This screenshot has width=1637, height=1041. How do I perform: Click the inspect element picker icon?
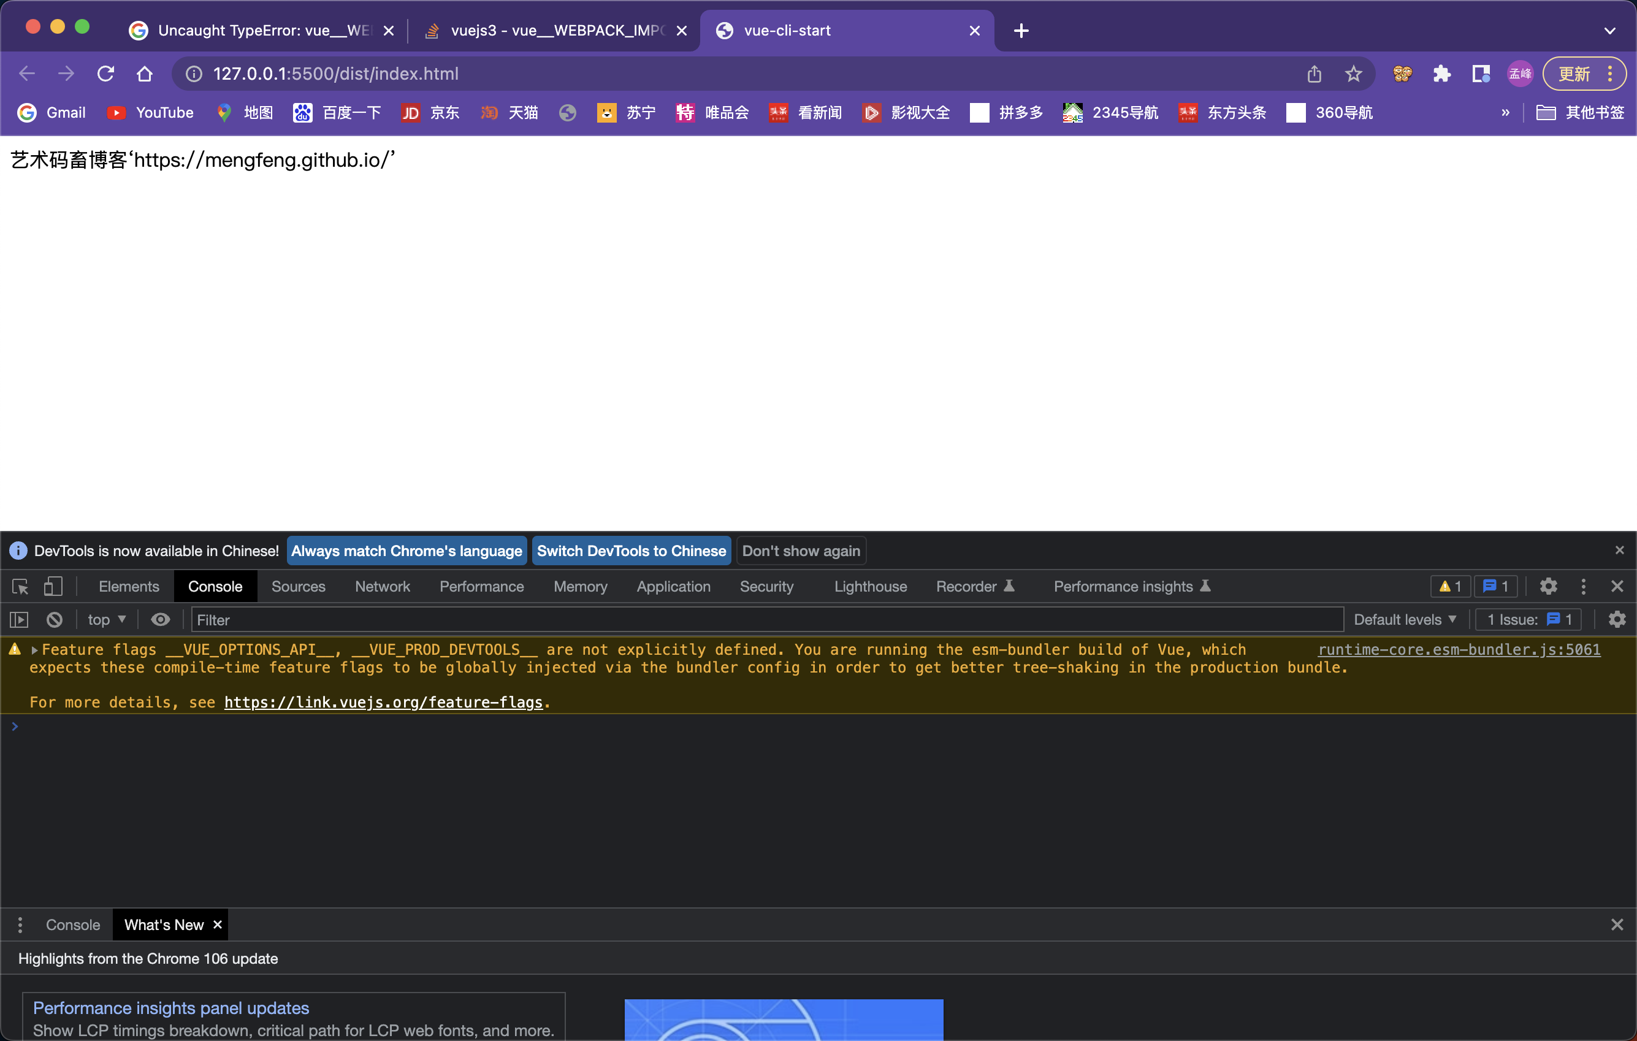[x=20, y=586]
